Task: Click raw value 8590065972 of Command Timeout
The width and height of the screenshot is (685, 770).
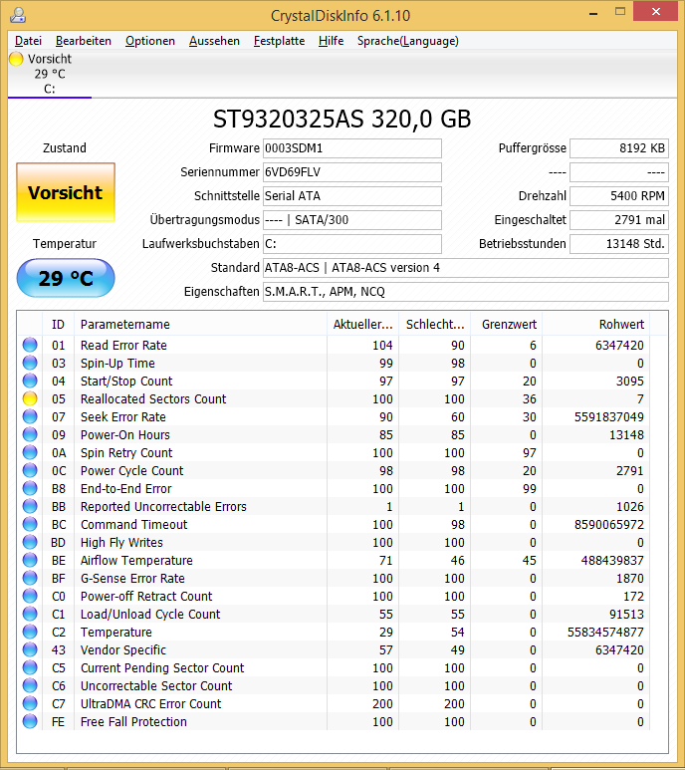Action: pos(609,525)
